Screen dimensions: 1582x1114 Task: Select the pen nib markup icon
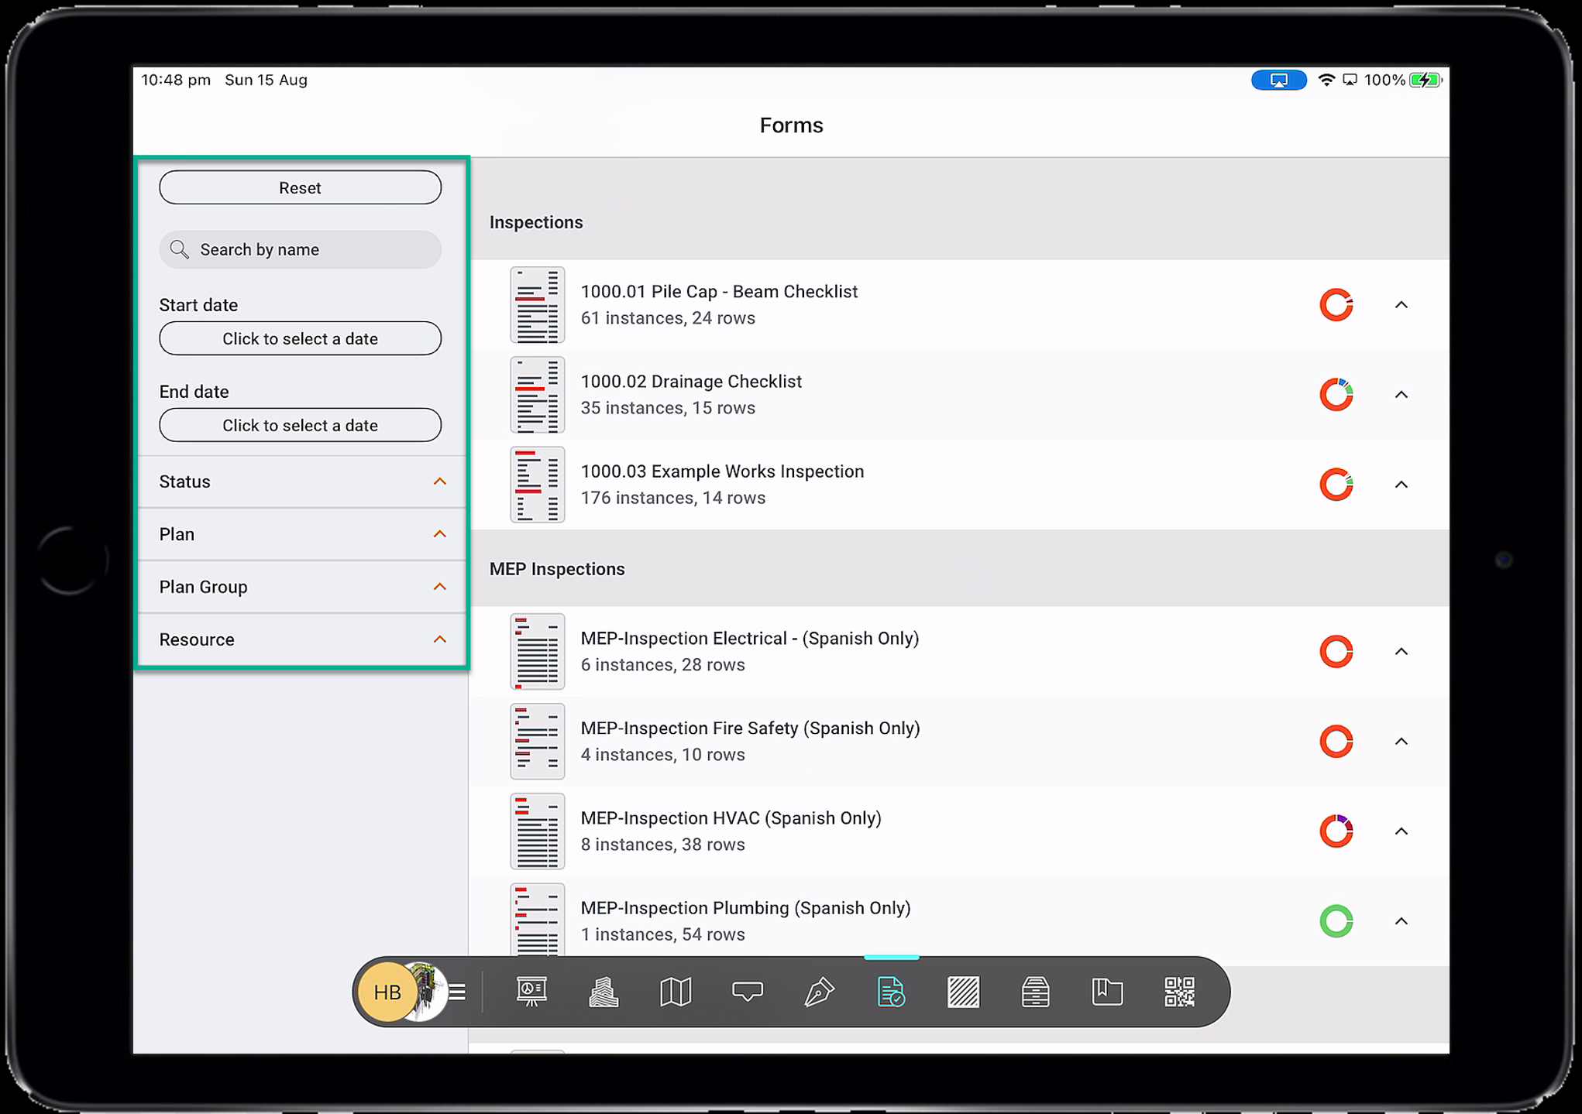(x=819, y=992)
